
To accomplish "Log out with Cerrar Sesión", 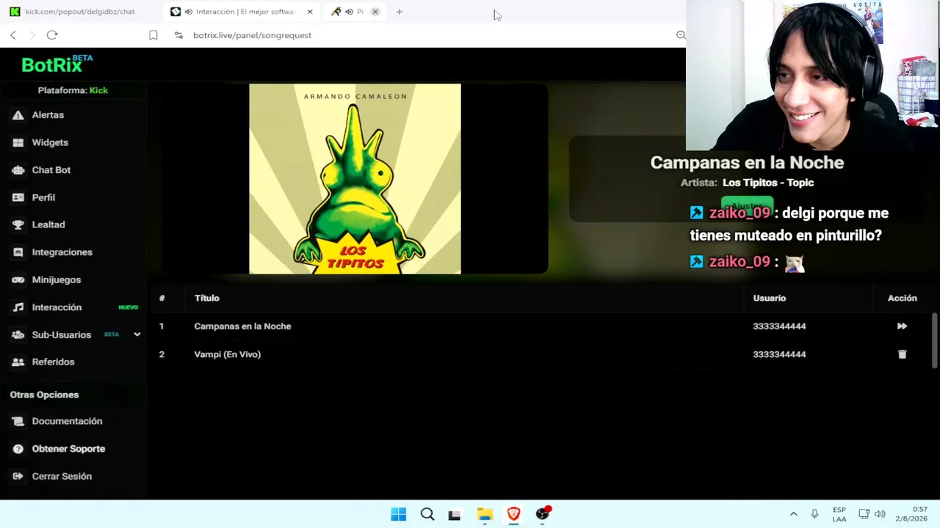I will point(62,476).
